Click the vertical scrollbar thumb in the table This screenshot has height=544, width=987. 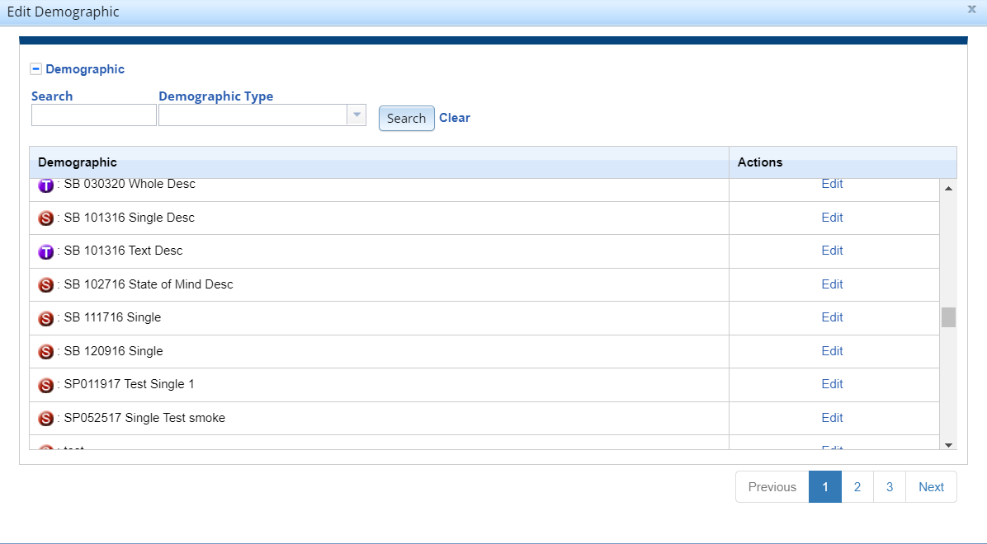948,317
